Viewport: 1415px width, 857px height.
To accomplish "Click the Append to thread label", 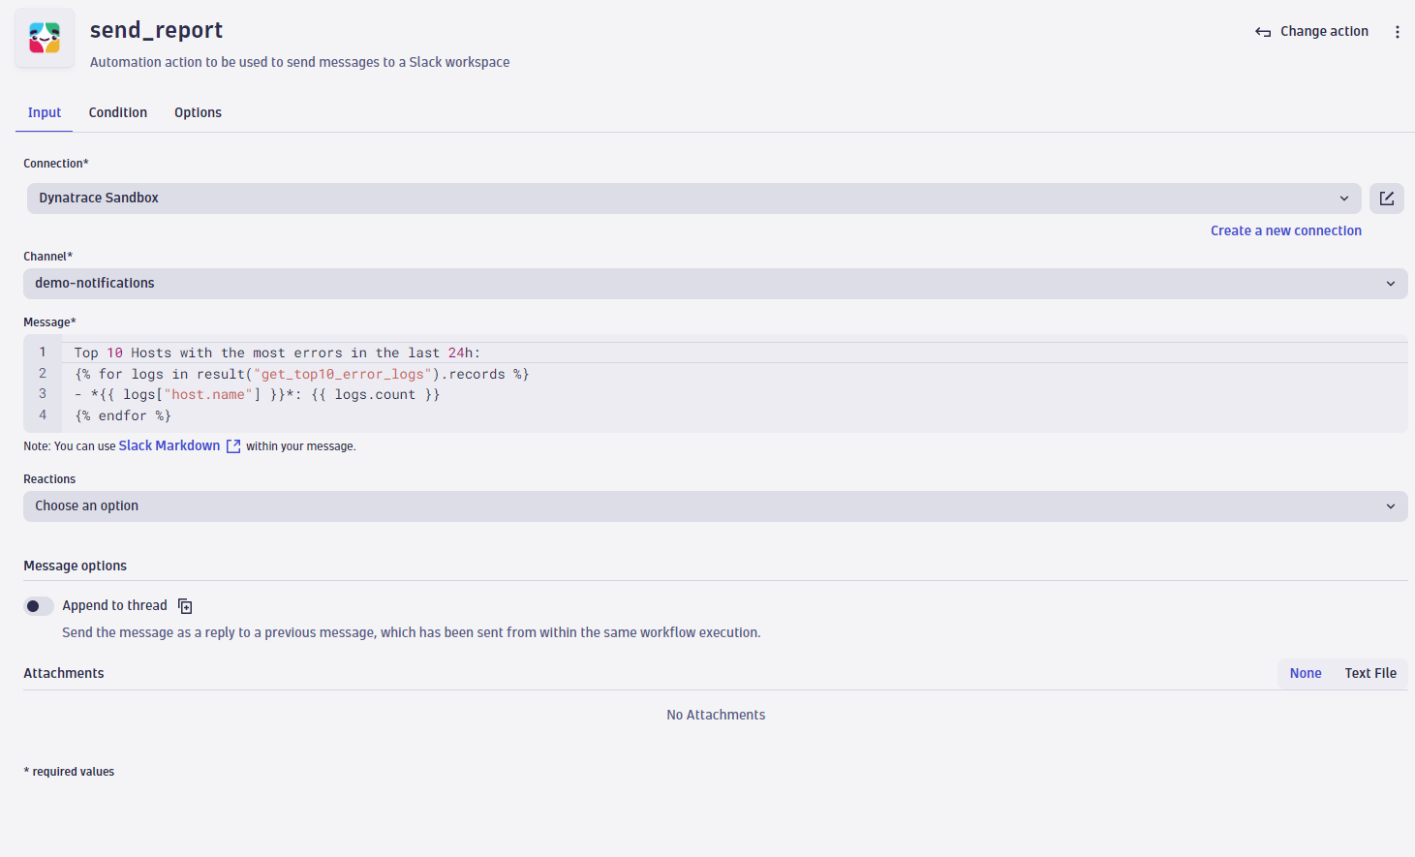I will pyautogui.click(x=114, y=606).
